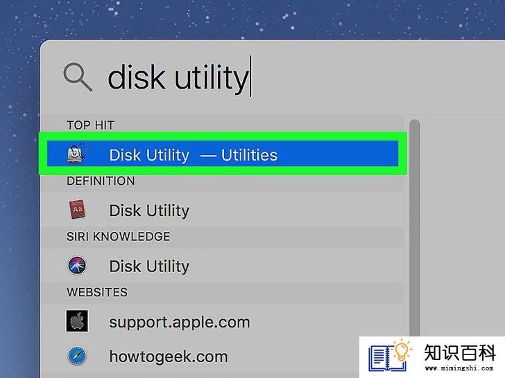Click the SIRI KNOWLEDGE section header
The image size is (505, 378).
tap(118, 237)
